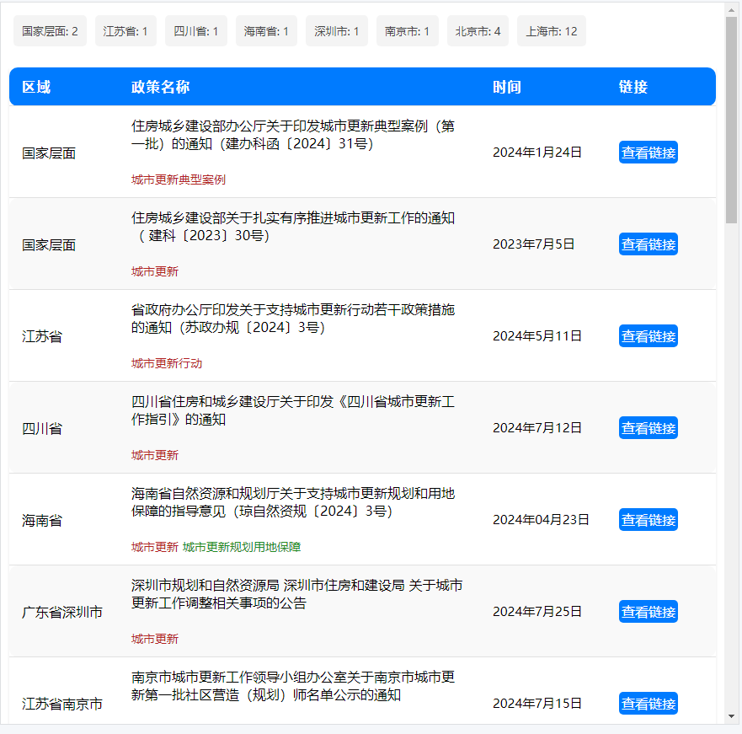This screenshot has width=742, height=734.
Task: Click the date 2024年1月24日
Action: pos(537,153)
